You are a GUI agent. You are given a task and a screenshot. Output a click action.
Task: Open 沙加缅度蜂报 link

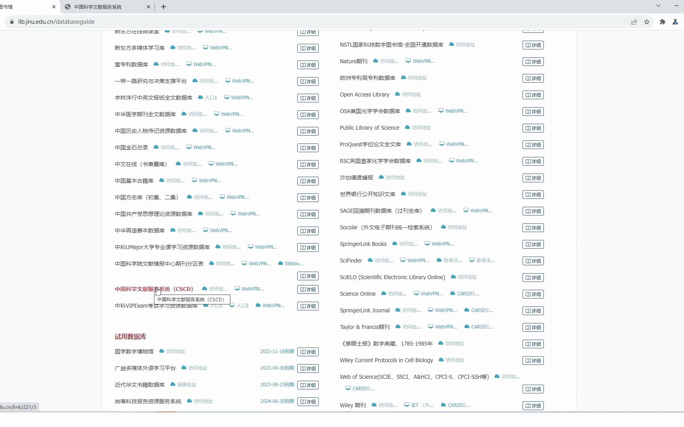coord(356,178)
